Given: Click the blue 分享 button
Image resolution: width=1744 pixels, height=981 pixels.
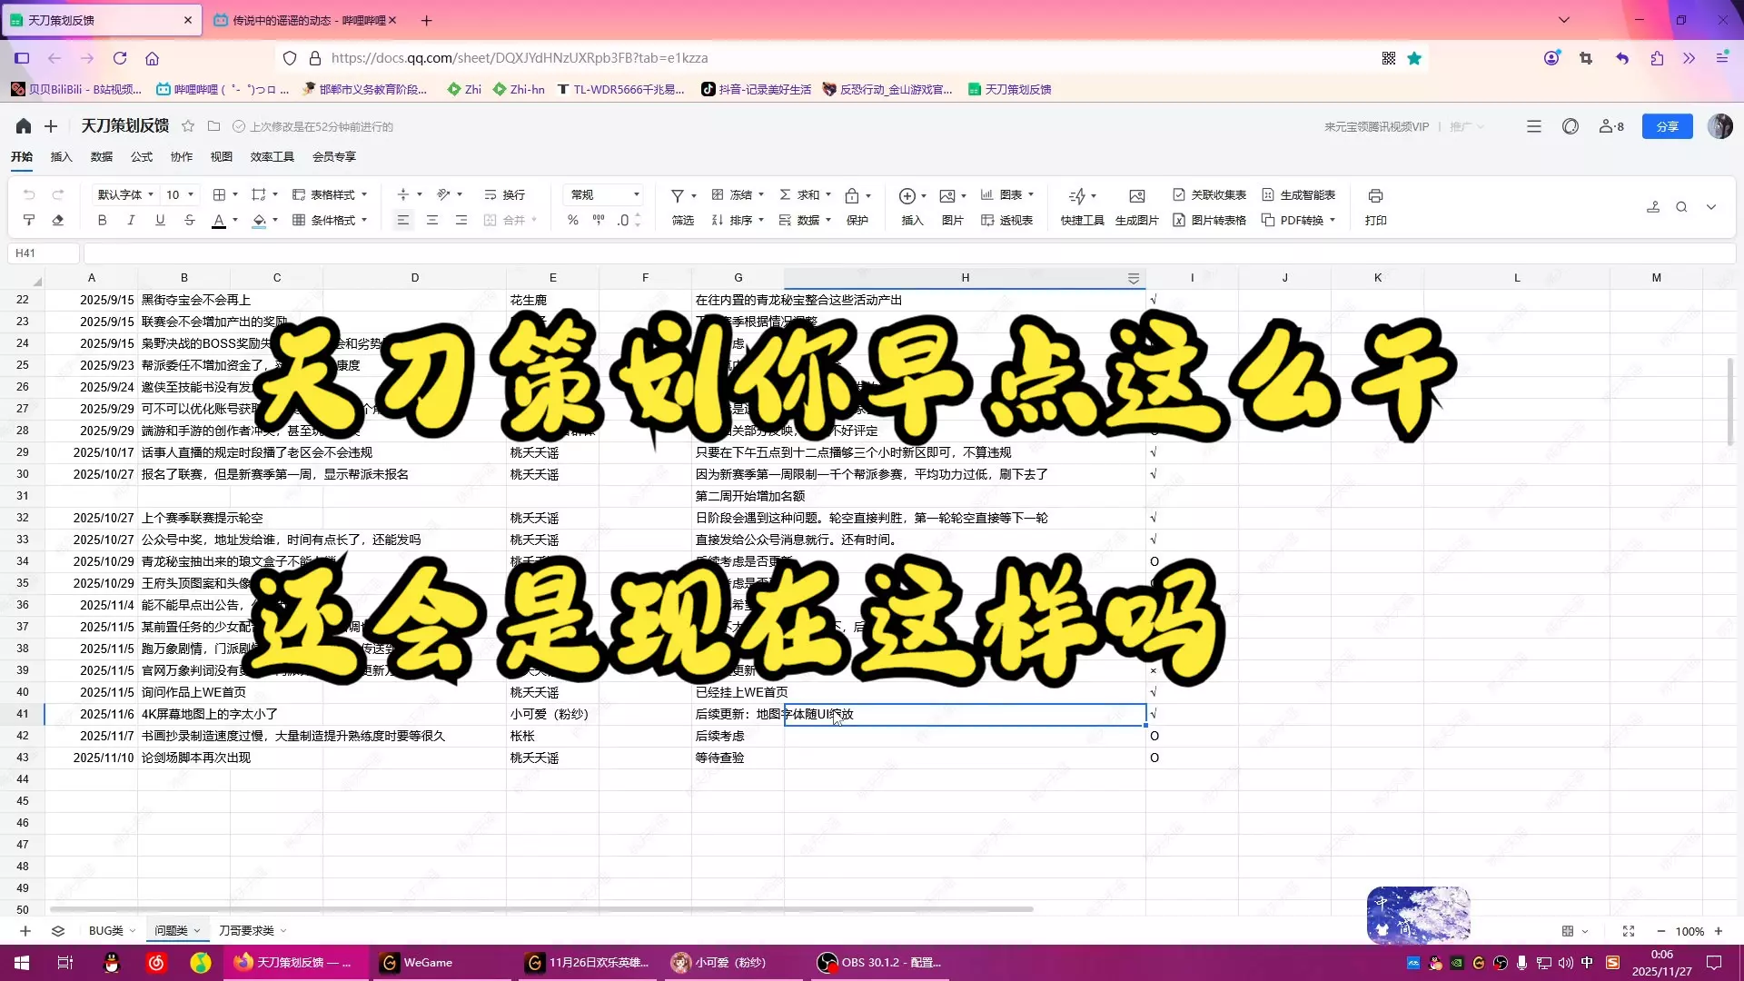Looking at the screenshot, I should pos(1667,126).
